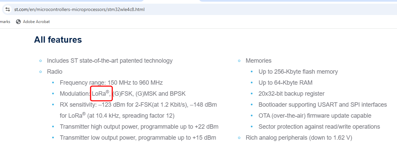
Task: Select the 'Radio' list item
Action: [54, 72]
